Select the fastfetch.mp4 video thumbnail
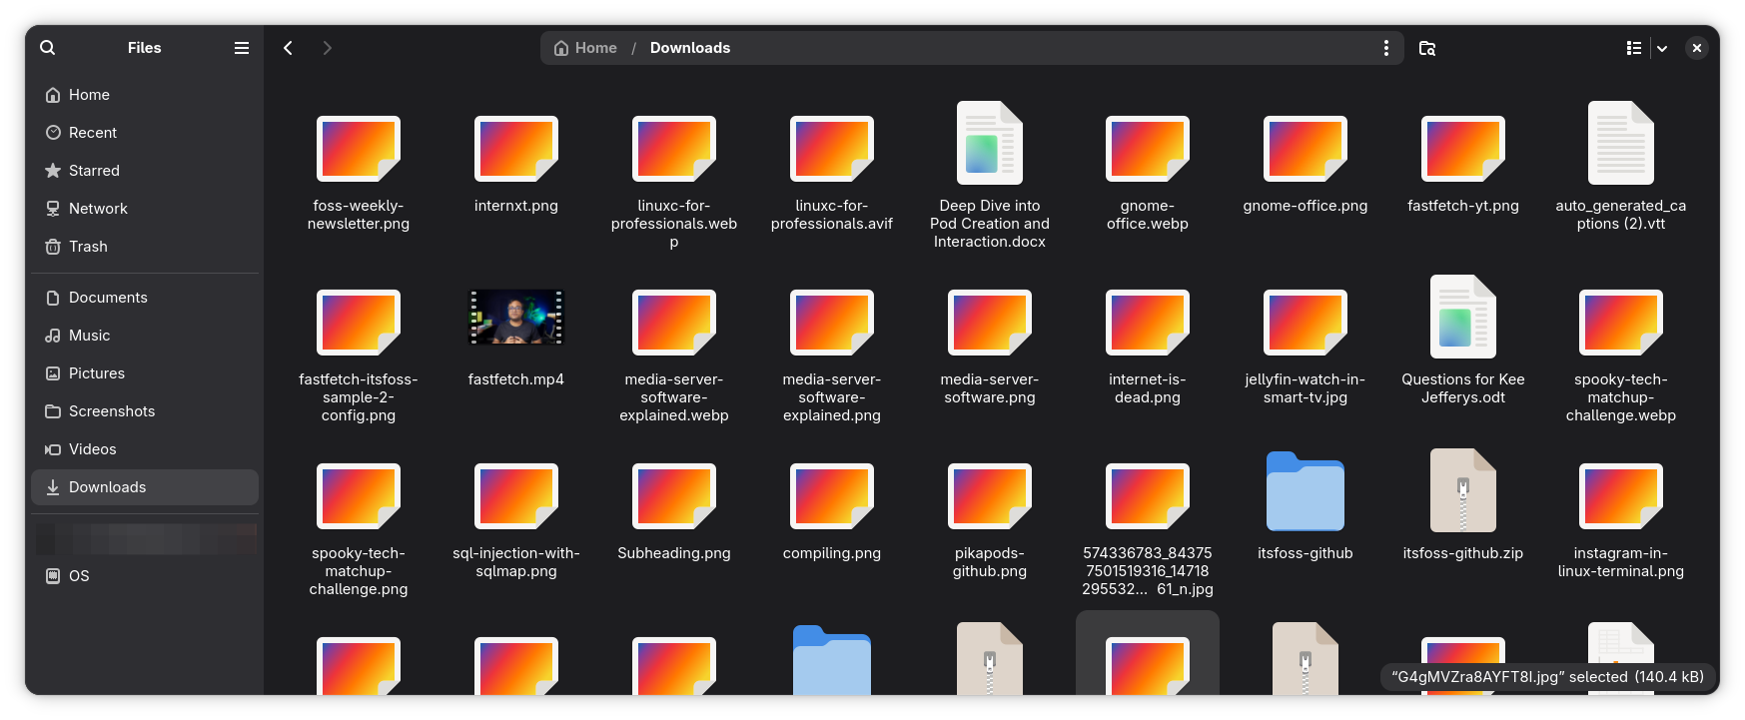 point(516,318)
